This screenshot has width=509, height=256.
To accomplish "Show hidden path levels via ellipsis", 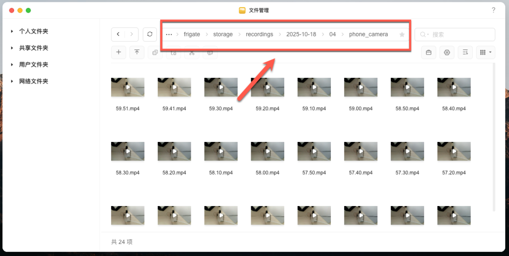I will [169, 34].
